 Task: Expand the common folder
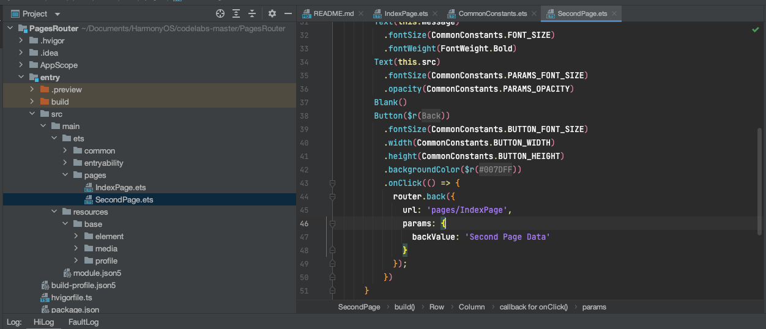[x=65, y=150]
